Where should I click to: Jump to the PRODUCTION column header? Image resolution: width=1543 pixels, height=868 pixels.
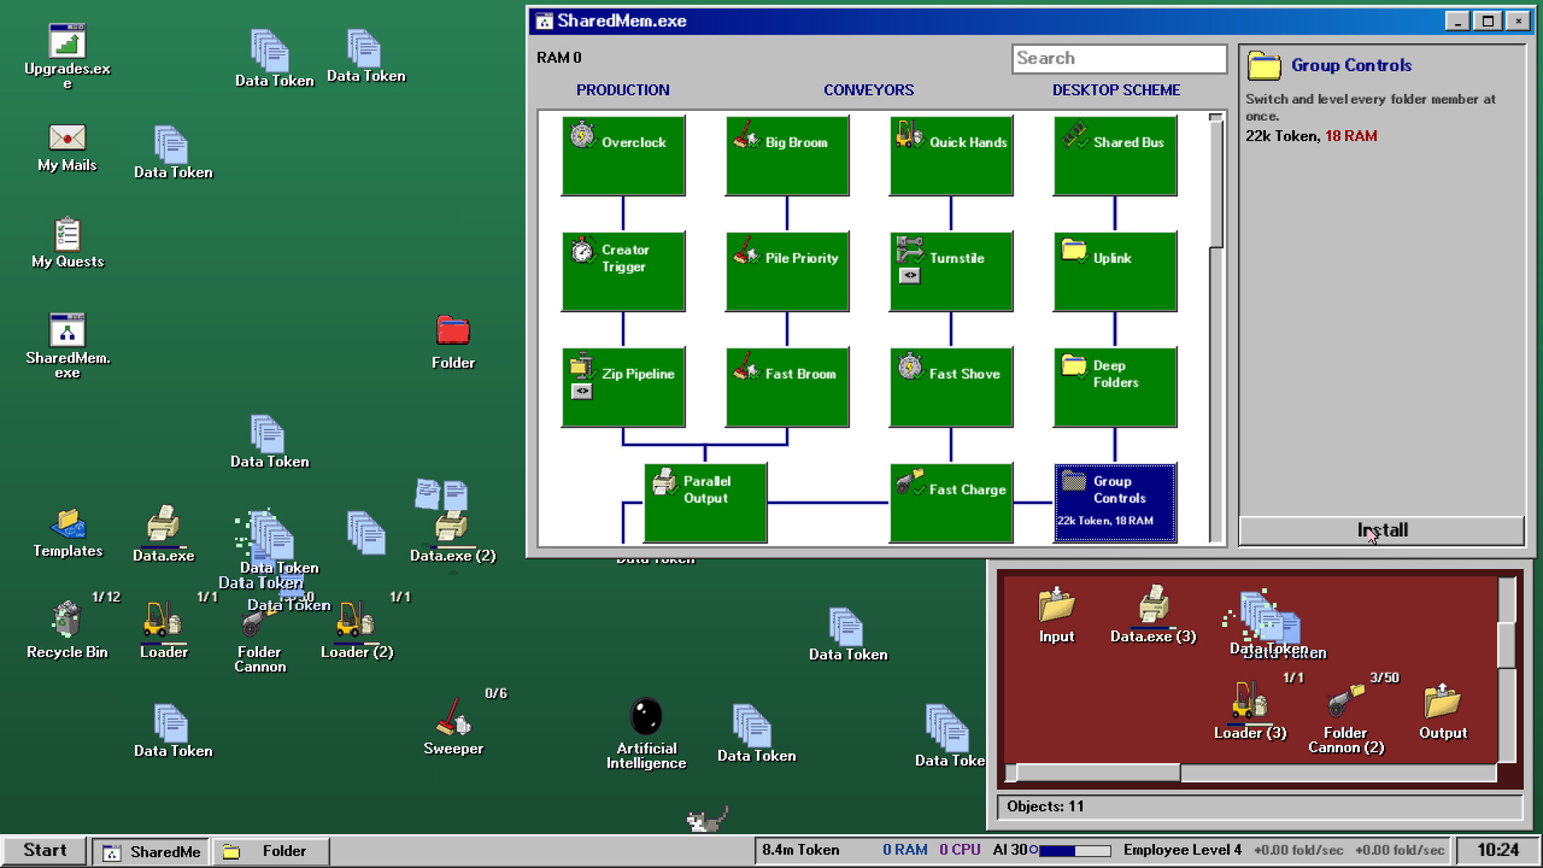[x=623, y=90]
